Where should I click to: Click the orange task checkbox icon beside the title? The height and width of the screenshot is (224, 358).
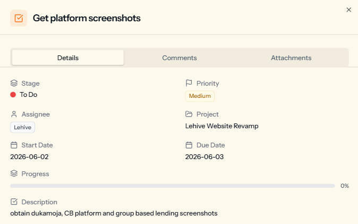pos(19,18)
